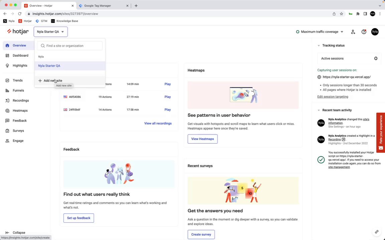Click the heatmap illustration thumbnail
The width and height of the screenshot is (385, 240).
(243, 95)
